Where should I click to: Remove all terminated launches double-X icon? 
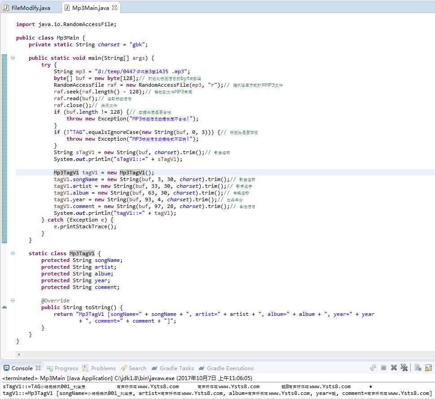(404, 368)
